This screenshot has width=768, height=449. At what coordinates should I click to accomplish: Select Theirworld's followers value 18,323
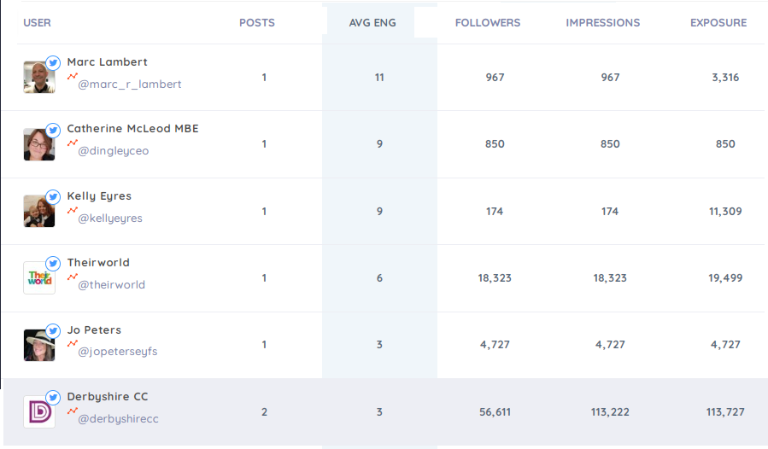tap(495, 278)
